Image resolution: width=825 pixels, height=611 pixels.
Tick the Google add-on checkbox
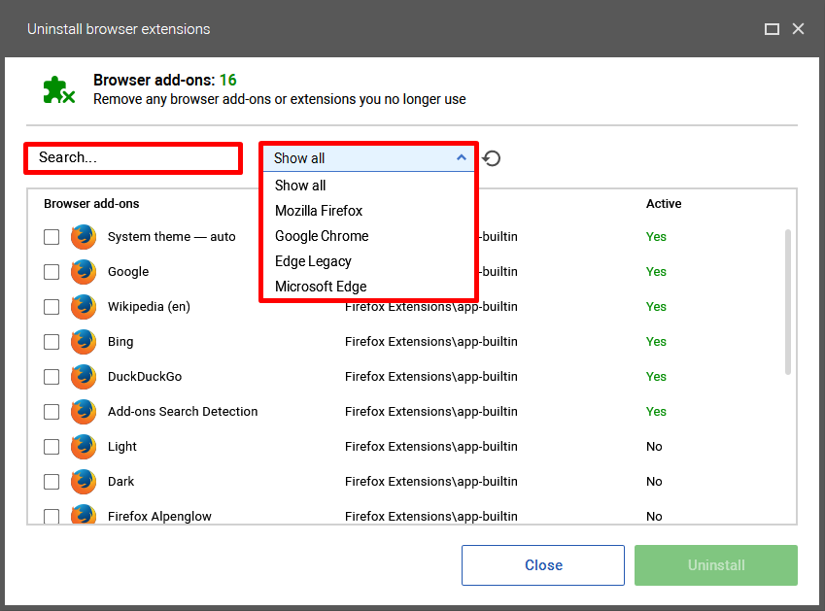coord(52,272)
